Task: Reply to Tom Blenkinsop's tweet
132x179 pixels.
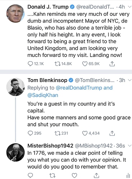Action: (x=30, y=133)
